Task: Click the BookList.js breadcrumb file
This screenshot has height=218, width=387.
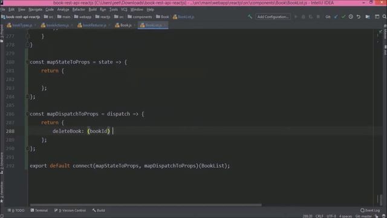Action: tap(184, 17)
